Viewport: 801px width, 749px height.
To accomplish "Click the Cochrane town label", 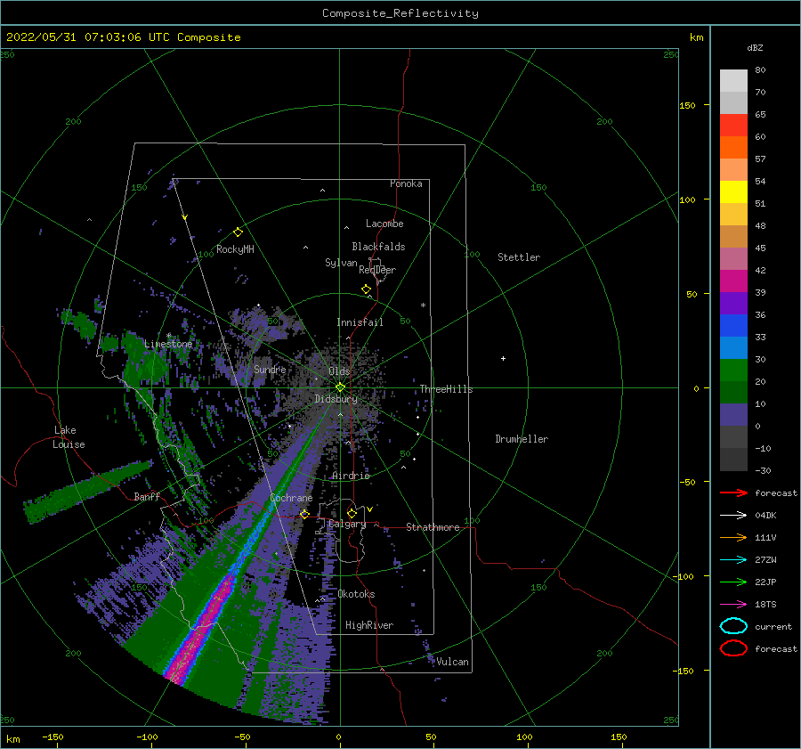I will click(x=291, y=498).
